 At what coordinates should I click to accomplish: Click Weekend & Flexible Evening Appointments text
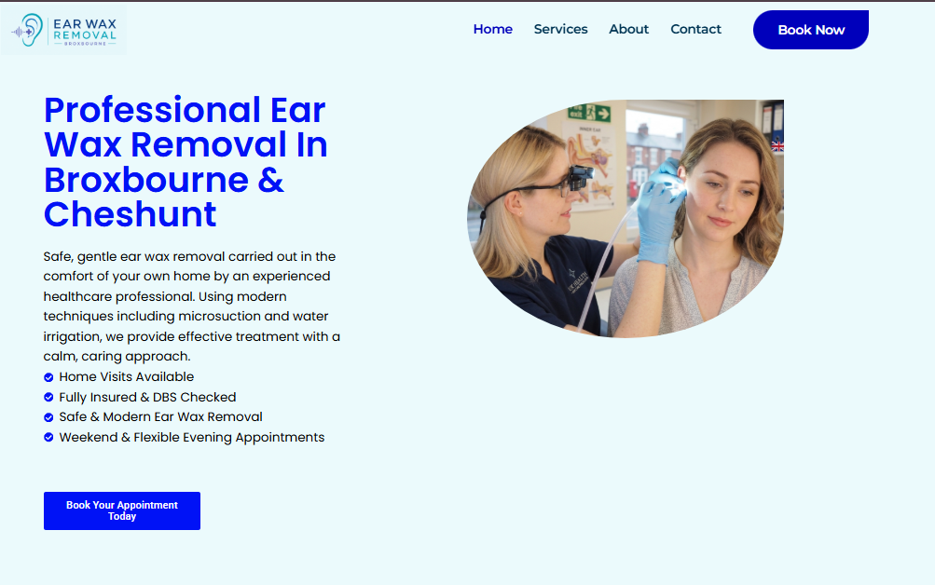(x=191, y=437)
